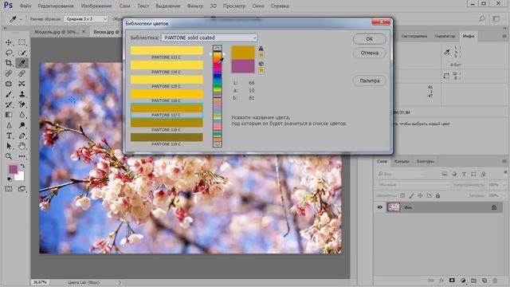Viewport: 510px width, 287px height.
Task: Select the Blur tool
Action: click(22, 115)
